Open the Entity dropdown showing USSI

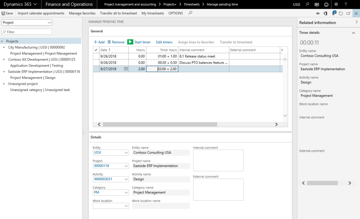click(126, 153)
